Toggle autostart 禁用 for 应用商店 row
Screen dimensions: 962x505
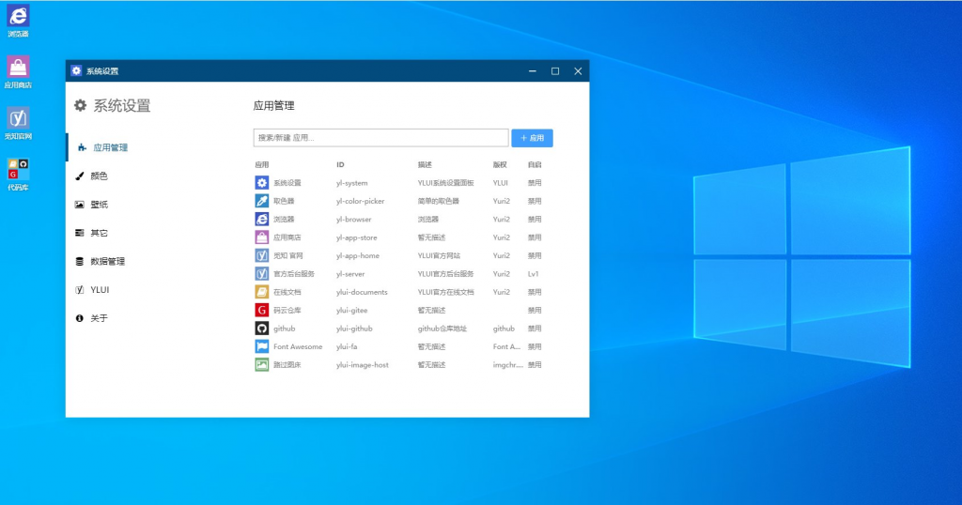[x=535, y=237]
